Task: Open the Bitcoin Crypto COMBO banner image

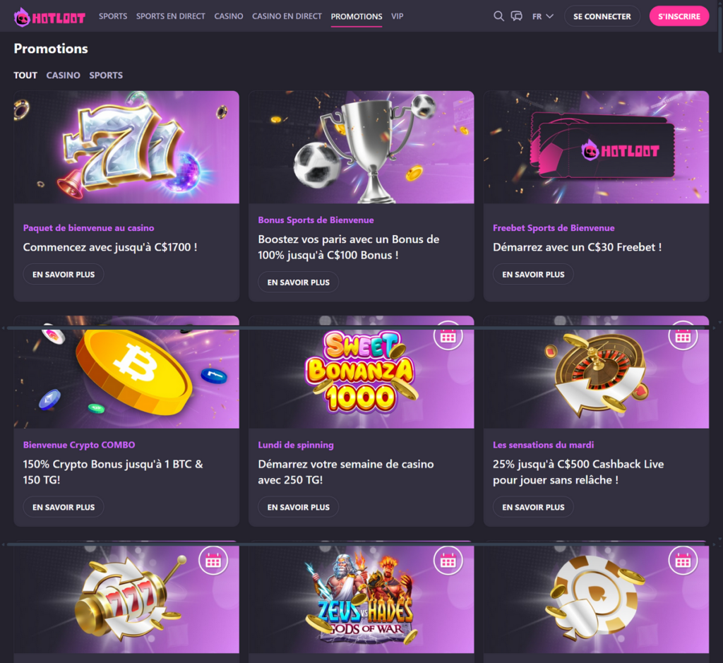Action: pyautogui.click(x=126, y=372)
